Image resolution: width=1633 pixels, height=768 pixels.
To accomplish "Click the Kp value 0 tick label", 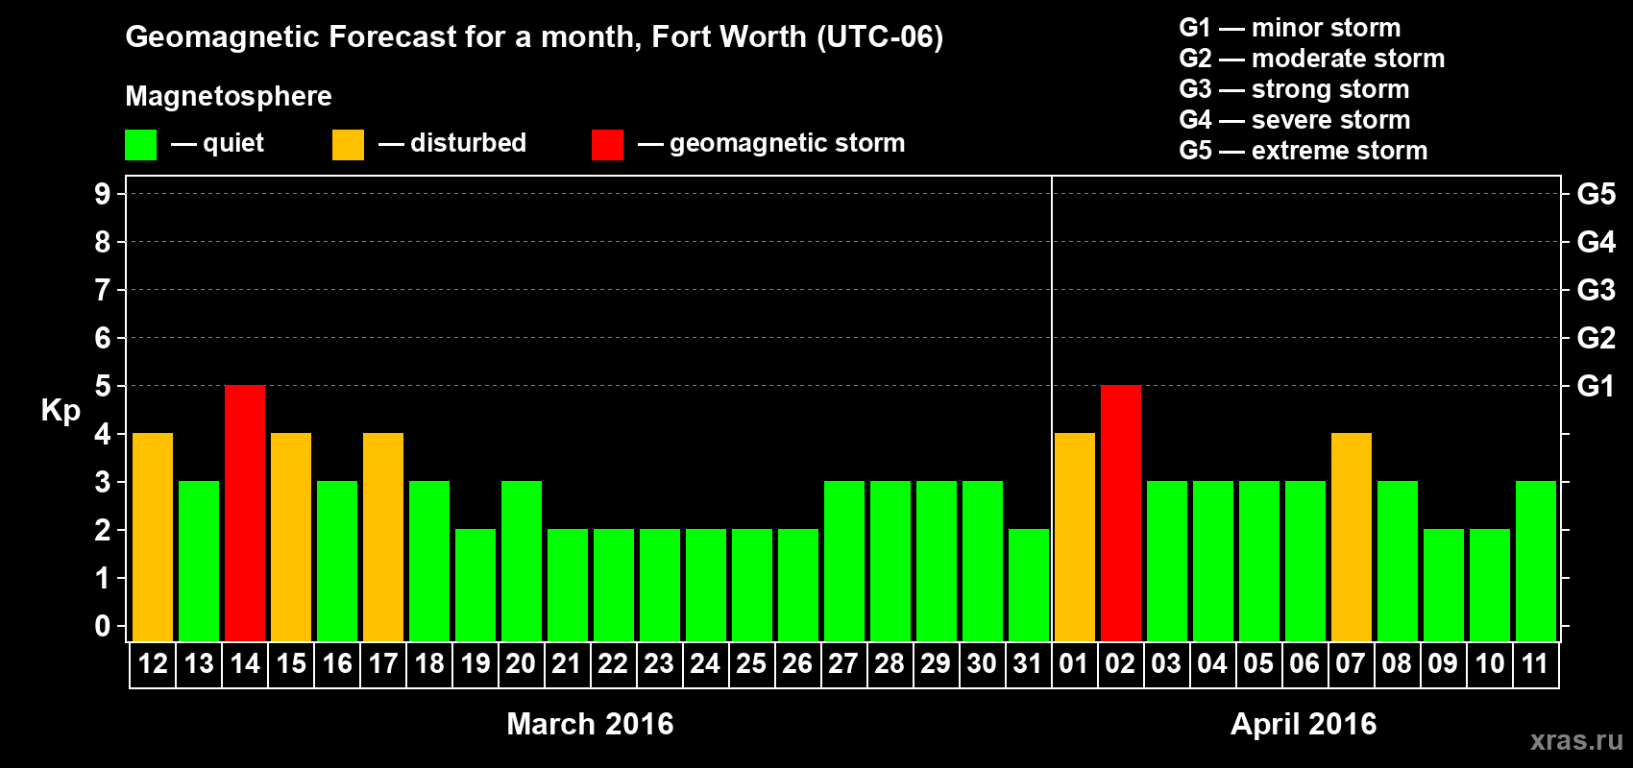I will click(x=103, y=626).
